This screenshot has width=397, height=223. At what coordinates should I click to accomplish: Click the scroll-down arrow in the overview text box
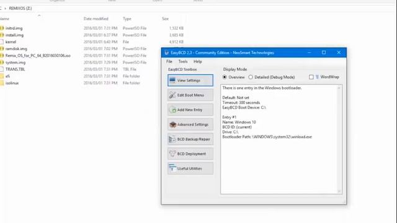pyautogui.click(x=339, y=191)
